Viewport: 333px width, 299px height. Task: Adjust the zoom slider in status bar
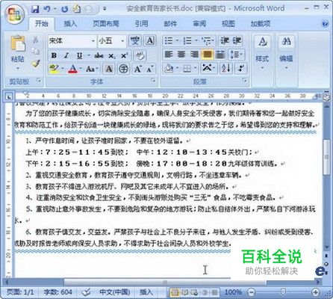[283, 292]
